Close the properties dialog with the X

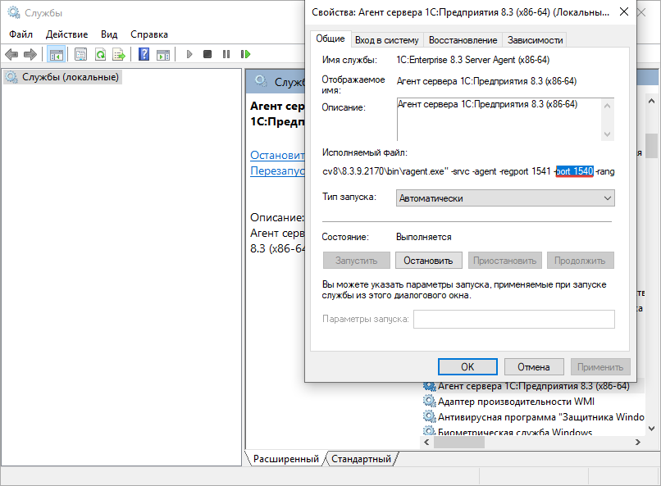point(624,12)
